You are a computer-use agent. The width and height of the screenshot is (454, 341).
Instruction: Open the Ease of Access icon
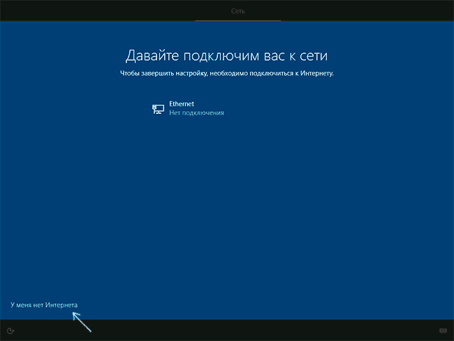(11, 331)
